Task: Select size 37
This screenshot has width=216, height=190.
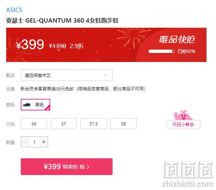Action: click(64, 124)
